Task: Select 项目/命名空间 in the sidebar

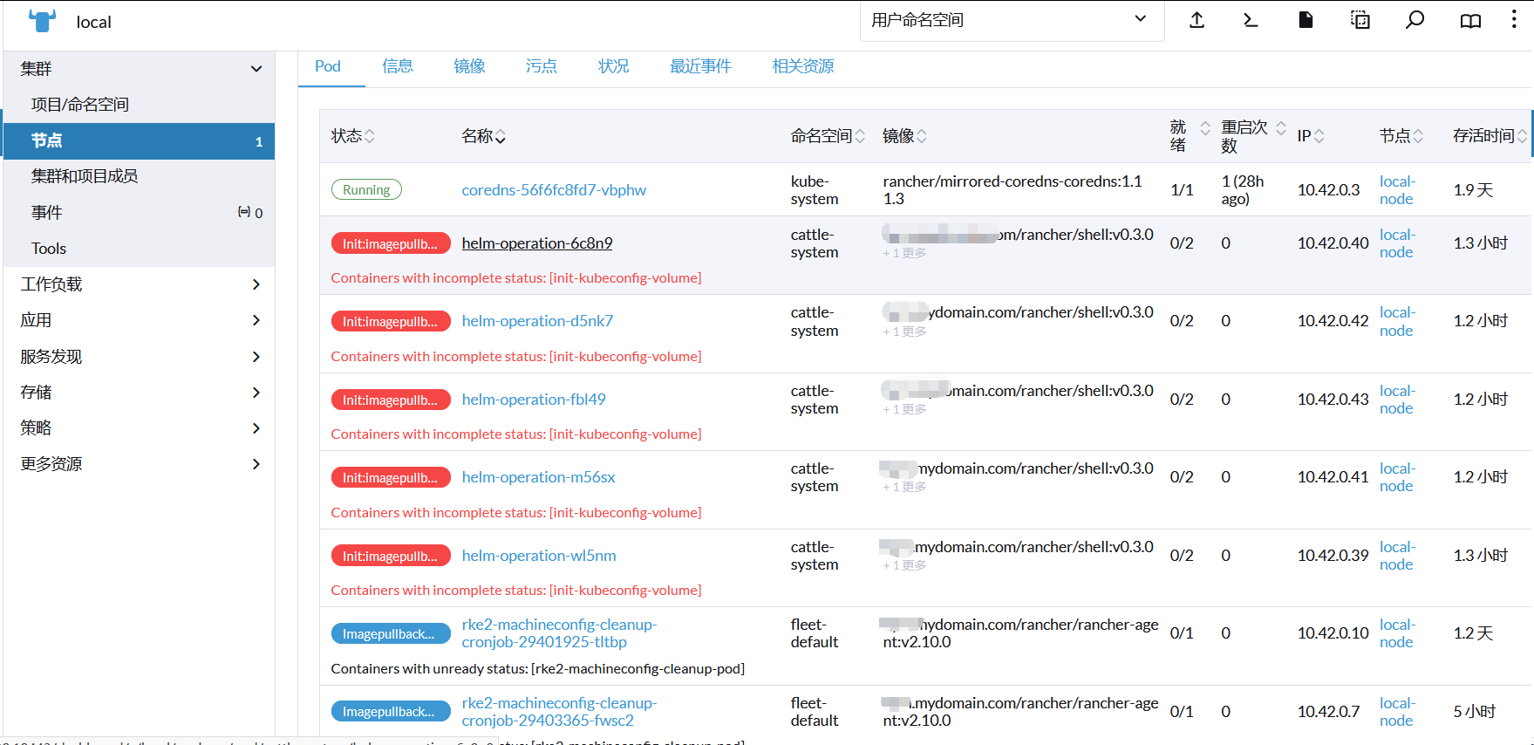Action: tap(80, 105)
